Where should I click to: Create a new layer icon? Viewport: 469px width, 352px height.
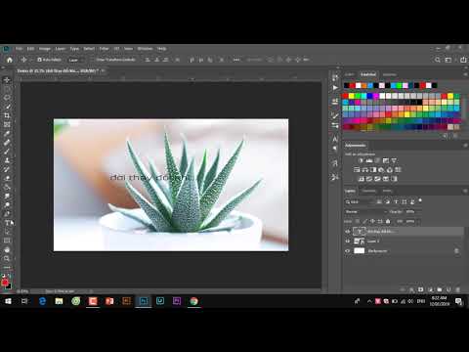click(448, 289)
